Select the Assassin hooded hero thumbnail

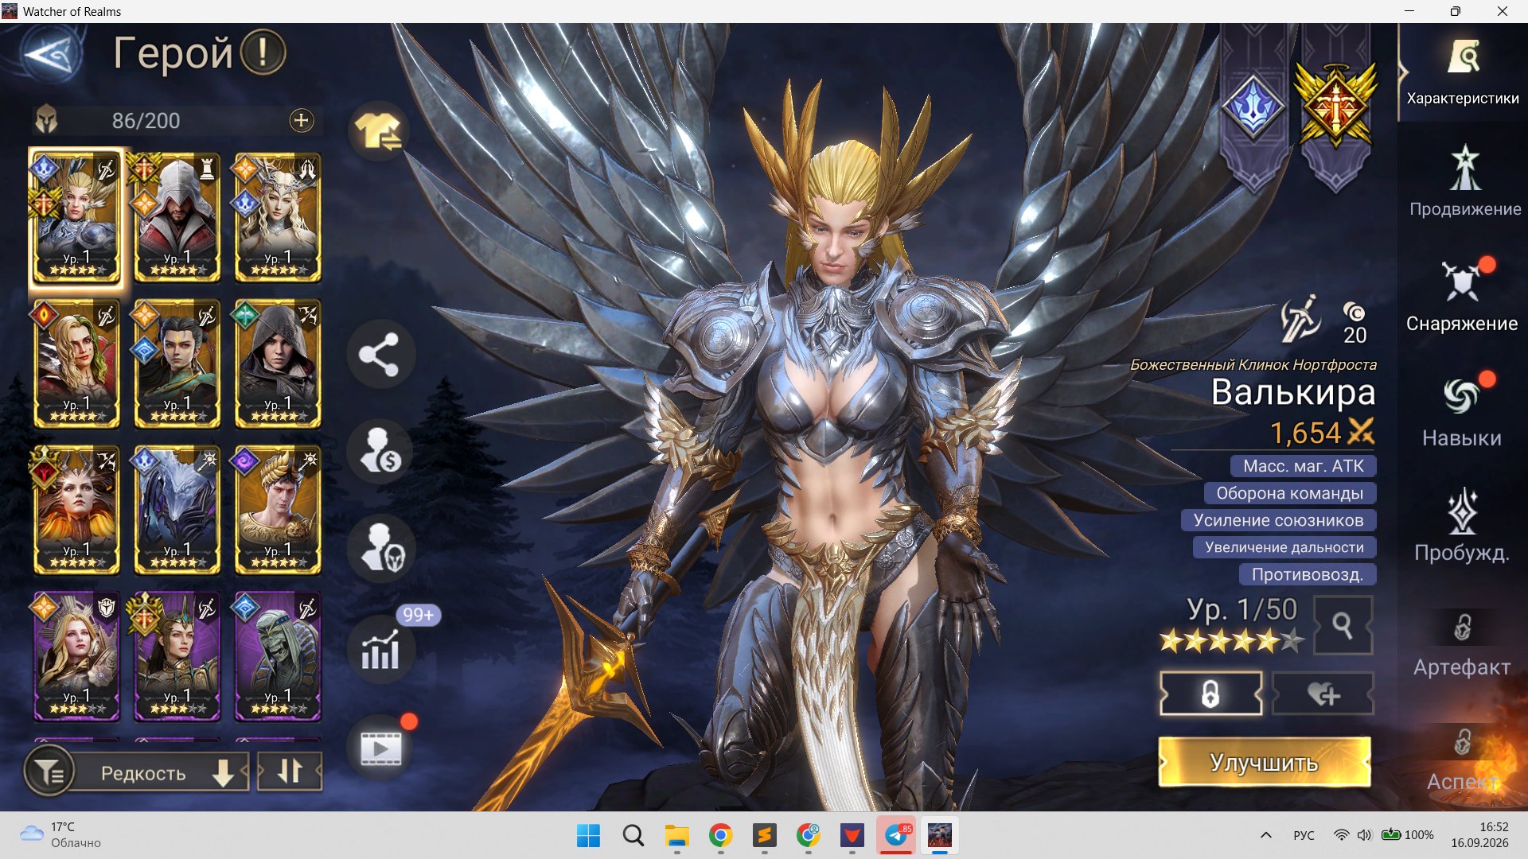177,217
